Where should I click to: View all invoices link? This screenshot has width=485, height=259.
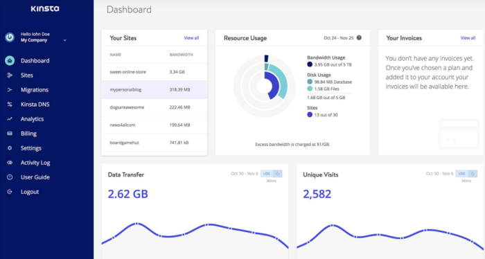[468, 38]
